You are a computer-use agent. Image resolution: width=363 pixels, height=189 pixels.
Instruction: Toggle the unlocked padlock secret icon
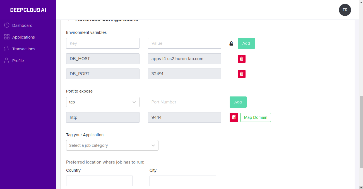[231, 43]
